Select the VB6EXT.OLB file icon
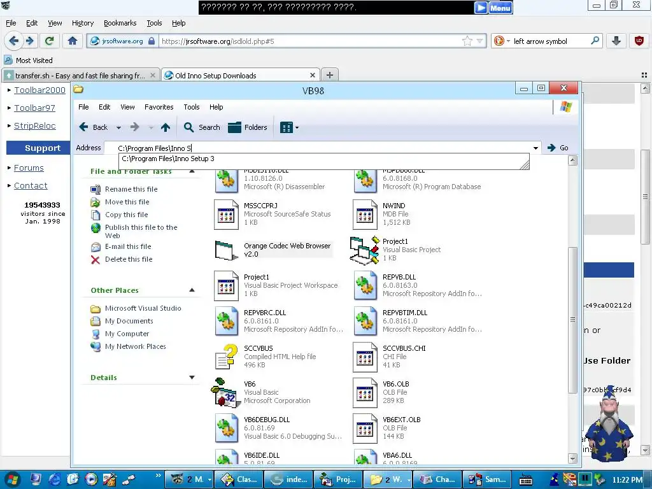The height and width of the screenshot is (489, 652). point(365,429)
